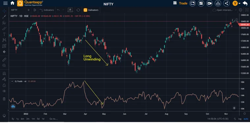Open the D interval selector
The width and height of the screenshot is (250, 124).
click(x=29, y=10)
